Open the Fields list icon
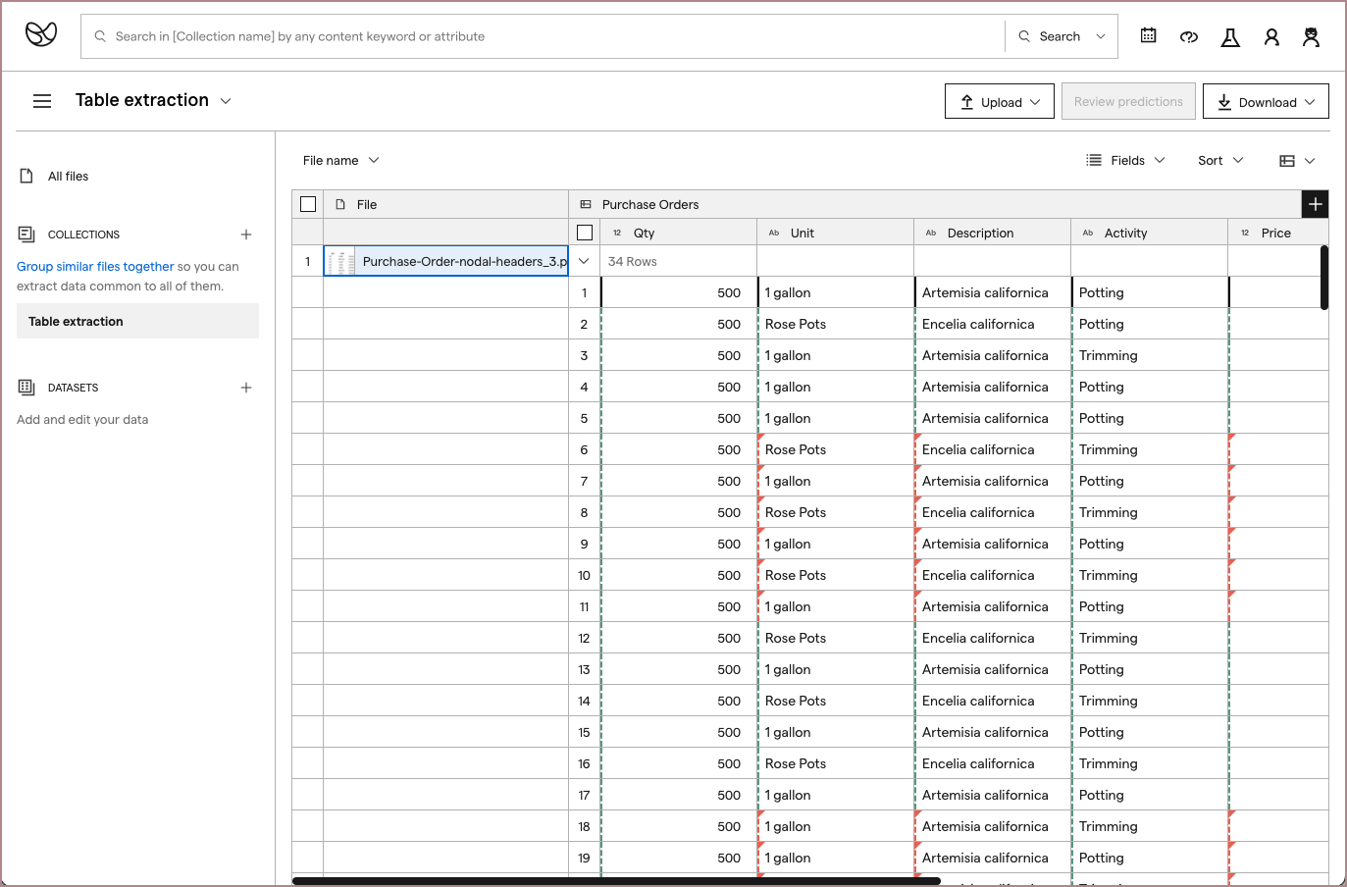Image resolution: width=1347 pixels, height=887 pixels. point(1094,160)
